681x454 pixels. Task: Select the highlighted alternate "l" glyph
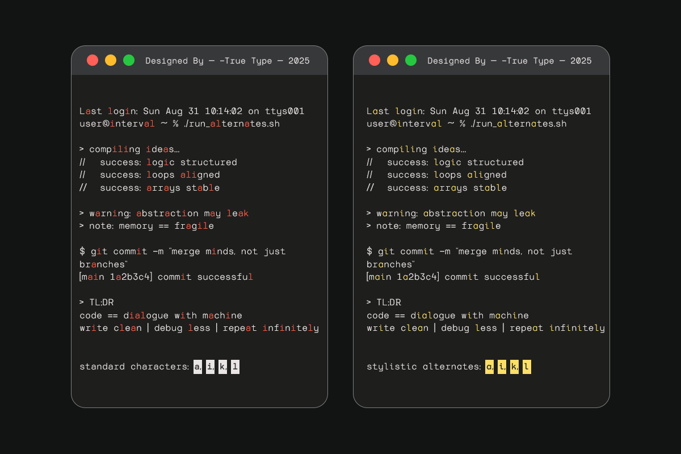tap(526, 367)
